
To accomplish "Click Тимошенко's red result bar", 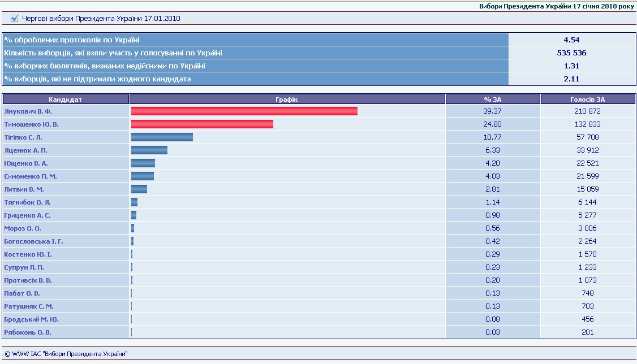I will tap(202, 124).
